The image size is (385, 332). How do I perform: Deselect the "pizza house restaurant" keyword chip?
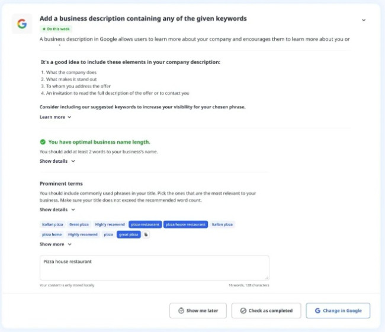click(185, 225)
